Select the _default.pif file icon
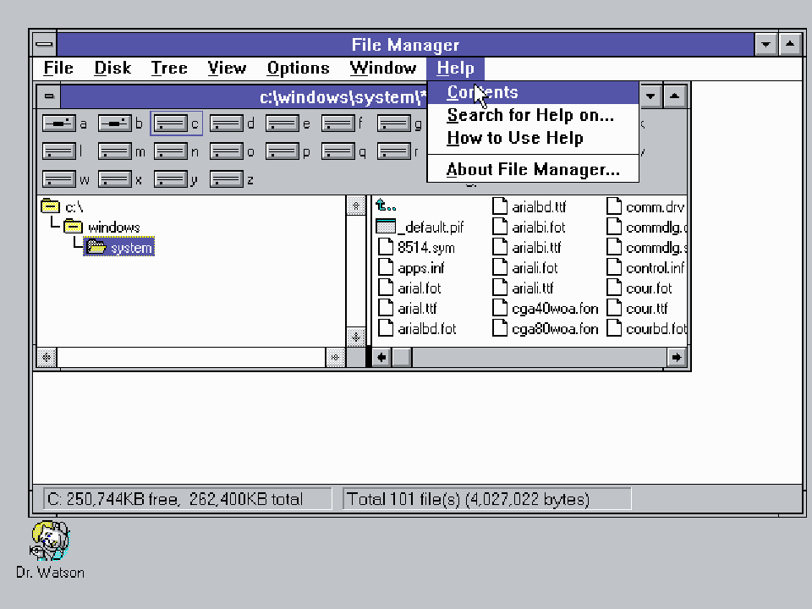Viewport: 812px width, 609px height. coord(386,227)
